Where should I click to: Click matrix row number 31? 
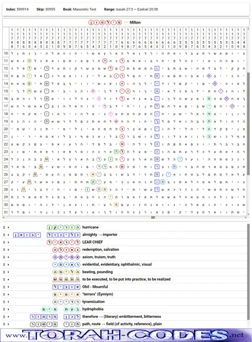(x=6, y=212)
